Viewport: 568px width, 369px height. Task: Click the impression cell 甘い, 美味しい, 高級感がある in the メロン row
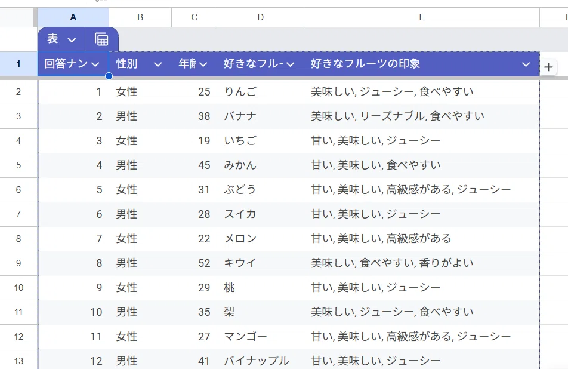point(422,239)
